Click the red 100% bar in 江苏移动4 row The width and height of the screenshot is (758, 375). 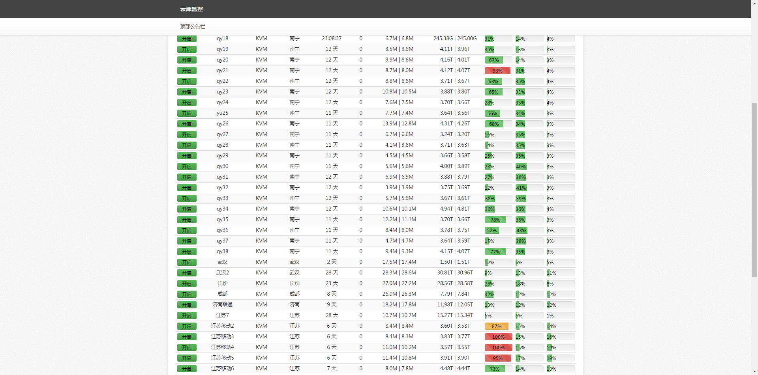pyautogui.click(x=499, y=347)
